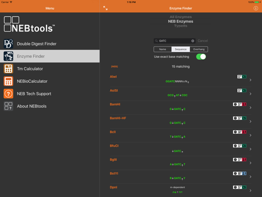Open Double Digest Finder icon
Image resolution: width=262 pixels, height=197 pixels.
pos(9,44)
